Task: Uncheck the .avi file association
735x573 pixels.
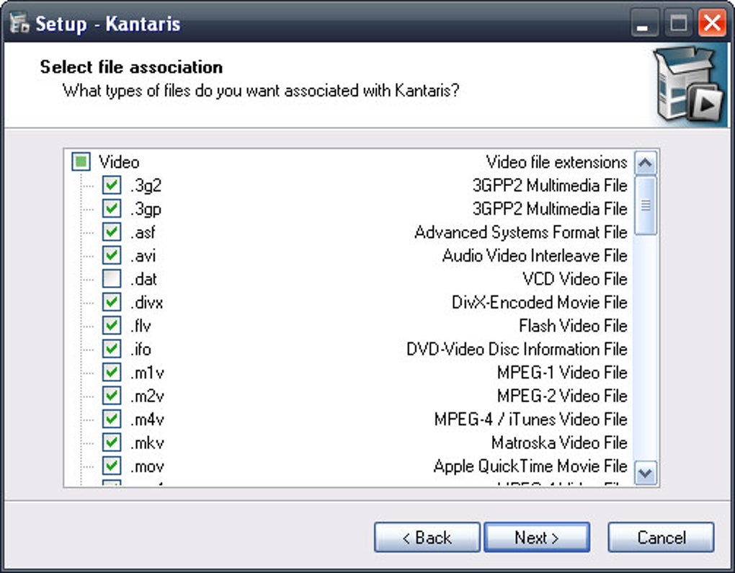Action: click(111, 256)
